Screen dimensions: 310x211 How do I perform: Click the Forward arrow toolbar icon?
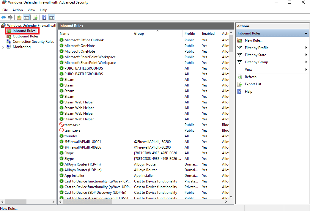pos(10,18)
